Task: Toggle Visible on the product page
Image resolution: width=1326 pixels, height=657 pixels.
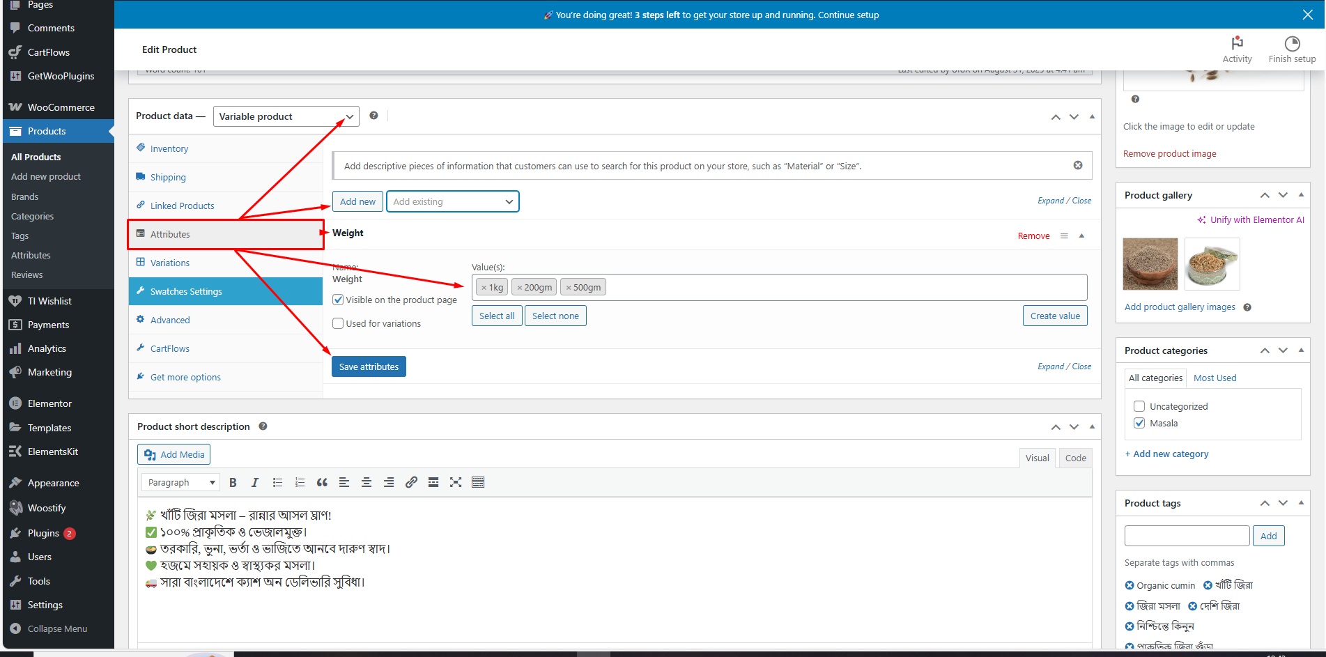Action: [339, 300]
